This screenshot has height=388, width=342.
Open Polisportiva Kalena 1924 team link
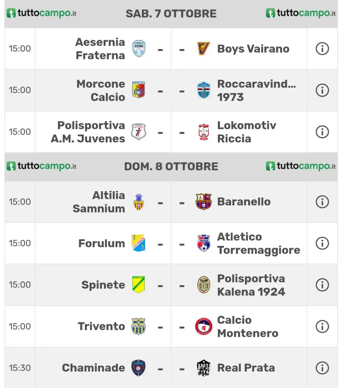click(251, 285)
